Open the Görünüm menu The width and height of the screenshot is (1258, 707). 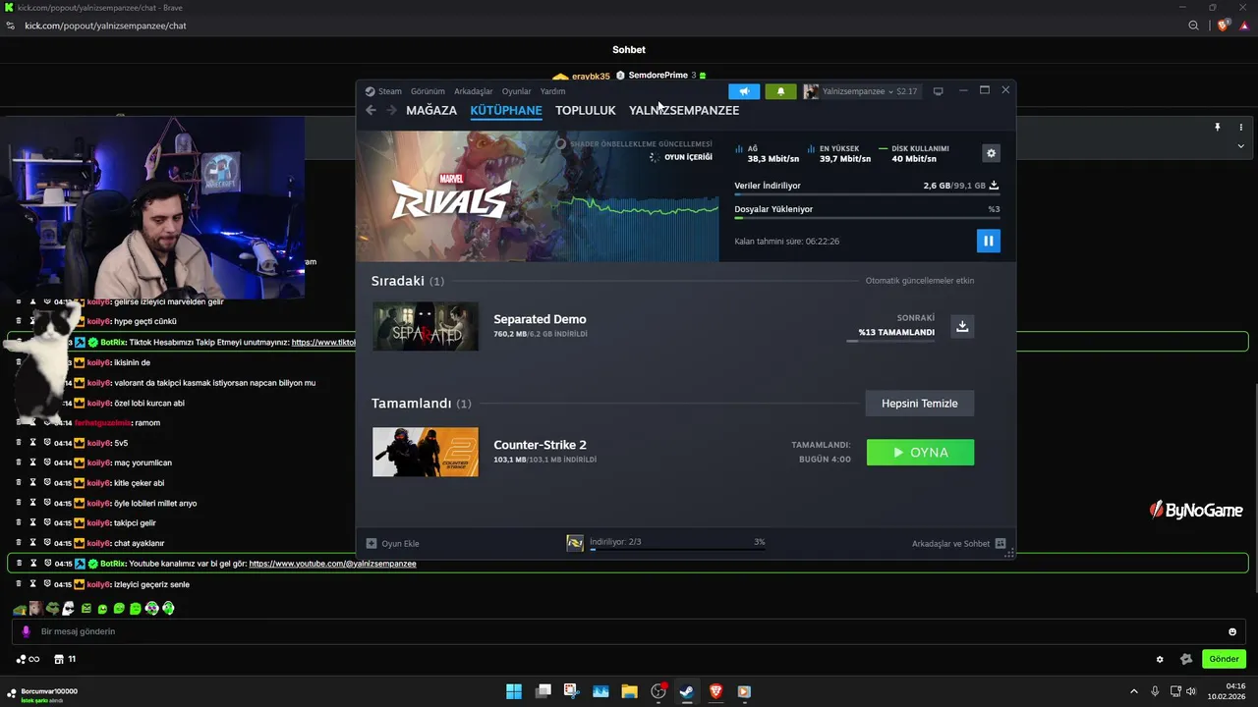428,91
